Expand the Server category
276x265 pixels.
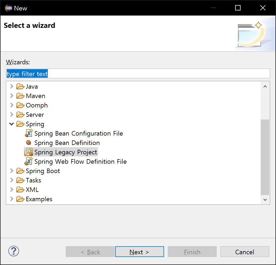point(12,114)
